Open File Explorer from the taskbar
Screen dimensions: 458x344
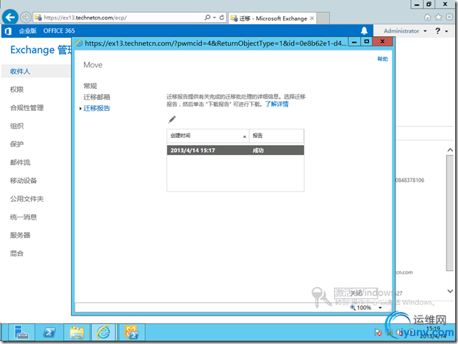77,333
